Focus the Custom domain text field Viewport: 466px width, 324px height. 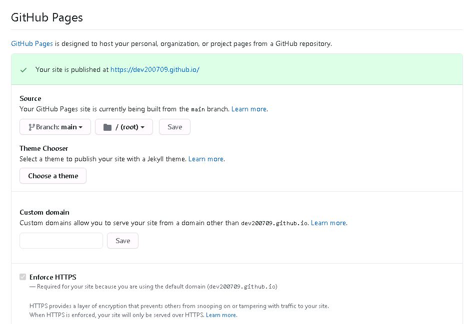pyautogui.click(x=61, y=241)
